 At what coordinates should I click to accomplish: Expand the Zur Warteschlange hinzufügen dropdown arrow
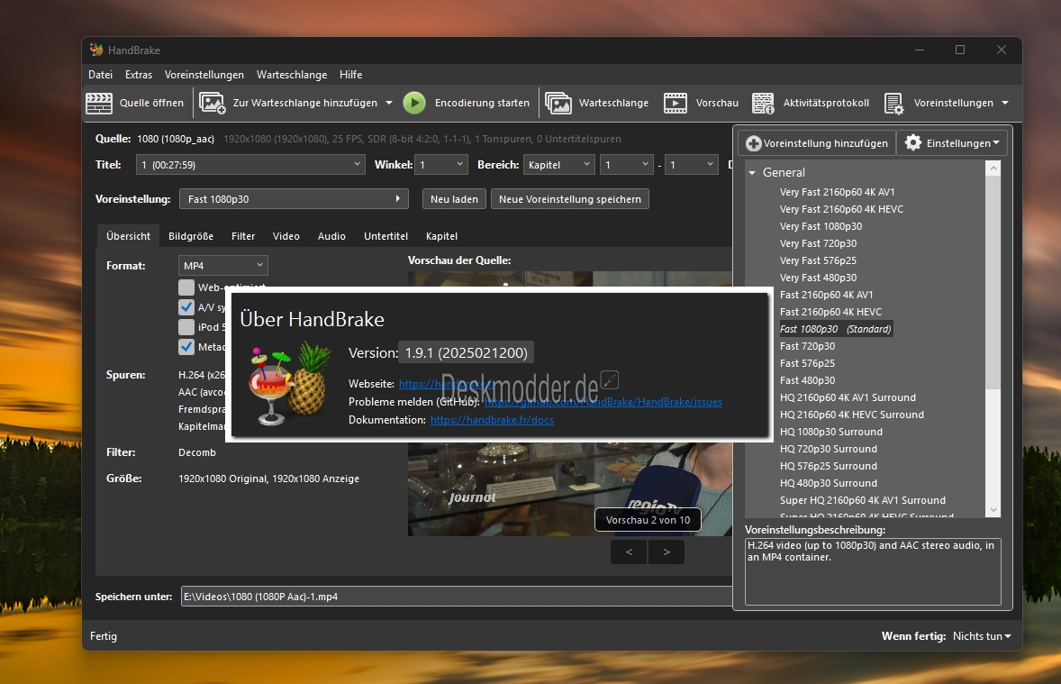(x=389, y=103)
